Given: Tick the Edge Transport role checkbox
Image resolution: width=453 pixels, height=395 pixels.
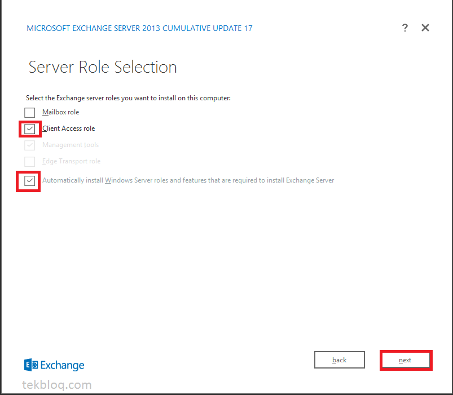Looking at the screenshot, I should (29, 162).
